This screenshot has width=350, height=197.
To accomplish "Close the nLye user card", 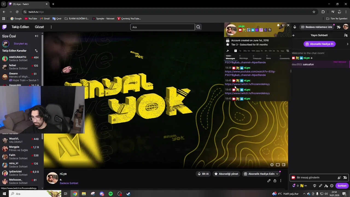I will pyautogui.click(x=288, y=25).
